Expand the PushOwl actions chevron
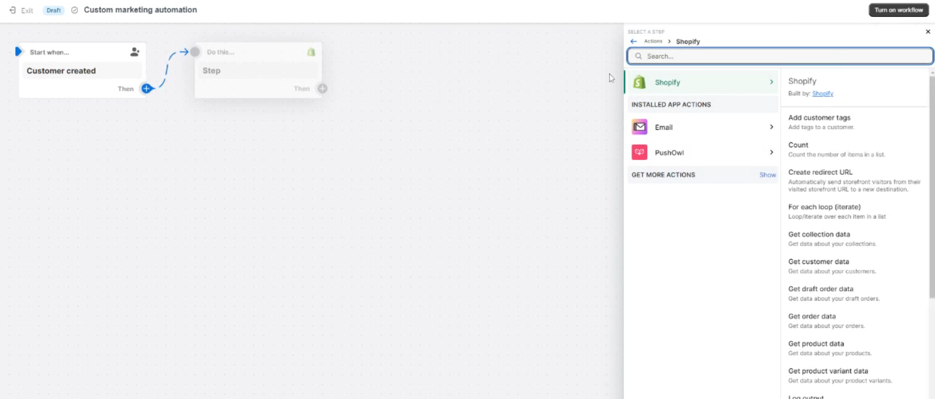 pyautogui.click(x=771, y=152)
